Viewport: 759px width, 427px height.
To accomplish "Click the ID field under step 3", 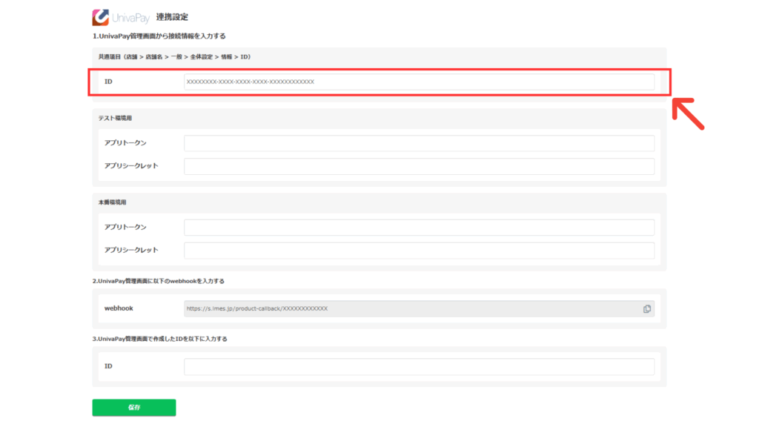I will click(420, 366).
